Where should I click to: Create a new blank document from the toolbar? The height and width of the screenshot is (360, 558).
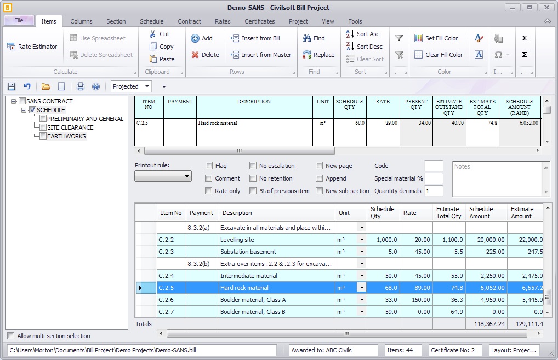(x=61, y=86)
